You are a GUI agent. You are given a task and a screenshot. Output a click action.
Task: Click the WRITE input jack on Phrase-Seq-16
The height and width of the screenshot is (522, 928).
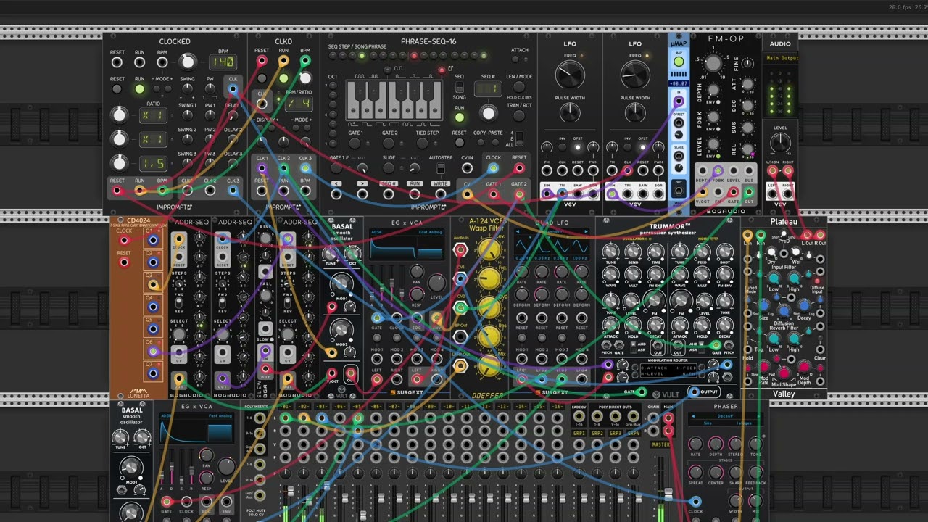(x=440, y=194)
